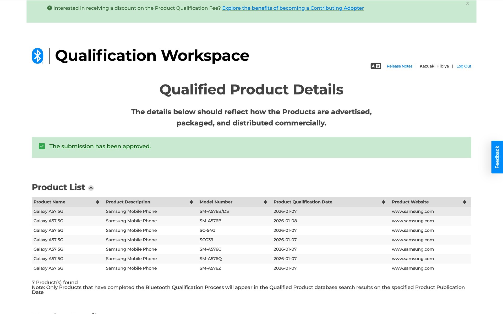Sort the table by Product Name

(x=97, y=202)
